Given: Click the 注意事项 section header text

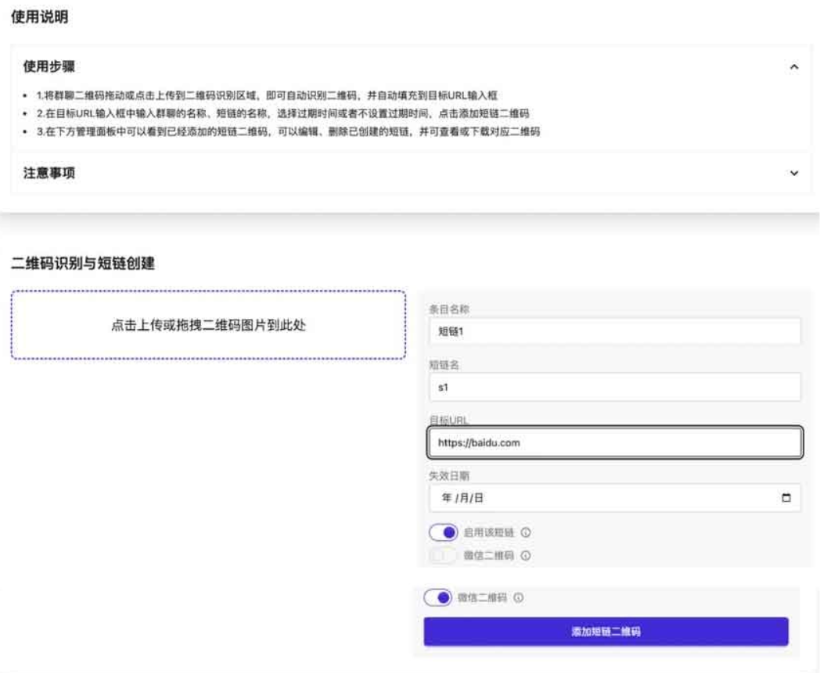Looking at the screenshot, I should tap(49, 173).
